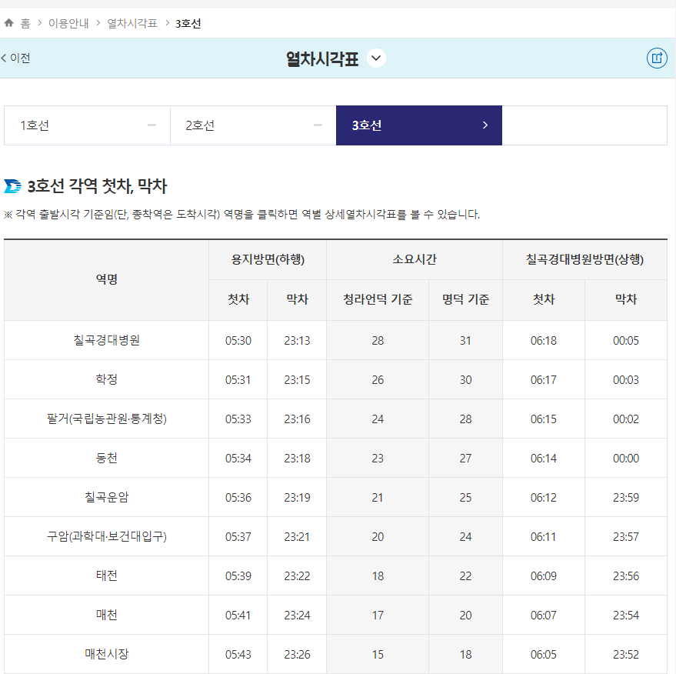Click 용지방면(하행) column header

268,259
